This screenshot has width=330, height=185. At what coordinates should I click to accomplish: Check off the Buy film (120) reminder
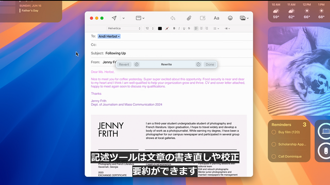tap(274, 132)
